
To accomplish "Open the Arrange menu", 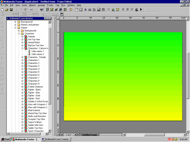I will click(x=41, y=5).
